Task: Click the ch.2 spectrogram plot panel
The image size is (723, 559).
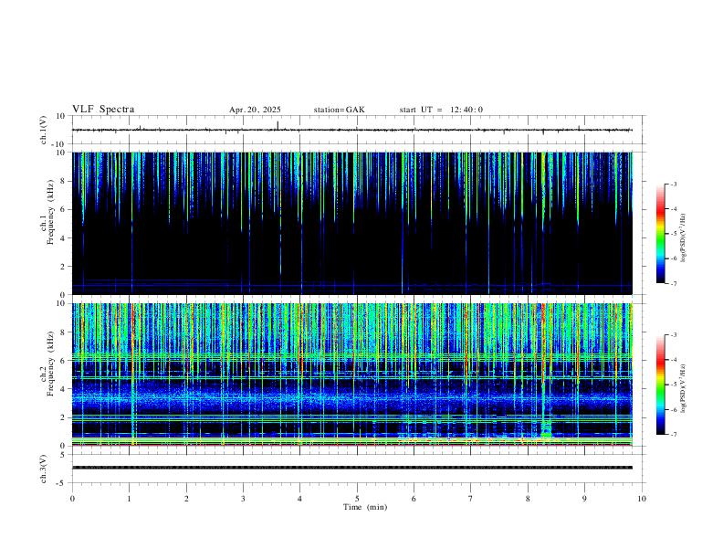Action: pos(352,374)
